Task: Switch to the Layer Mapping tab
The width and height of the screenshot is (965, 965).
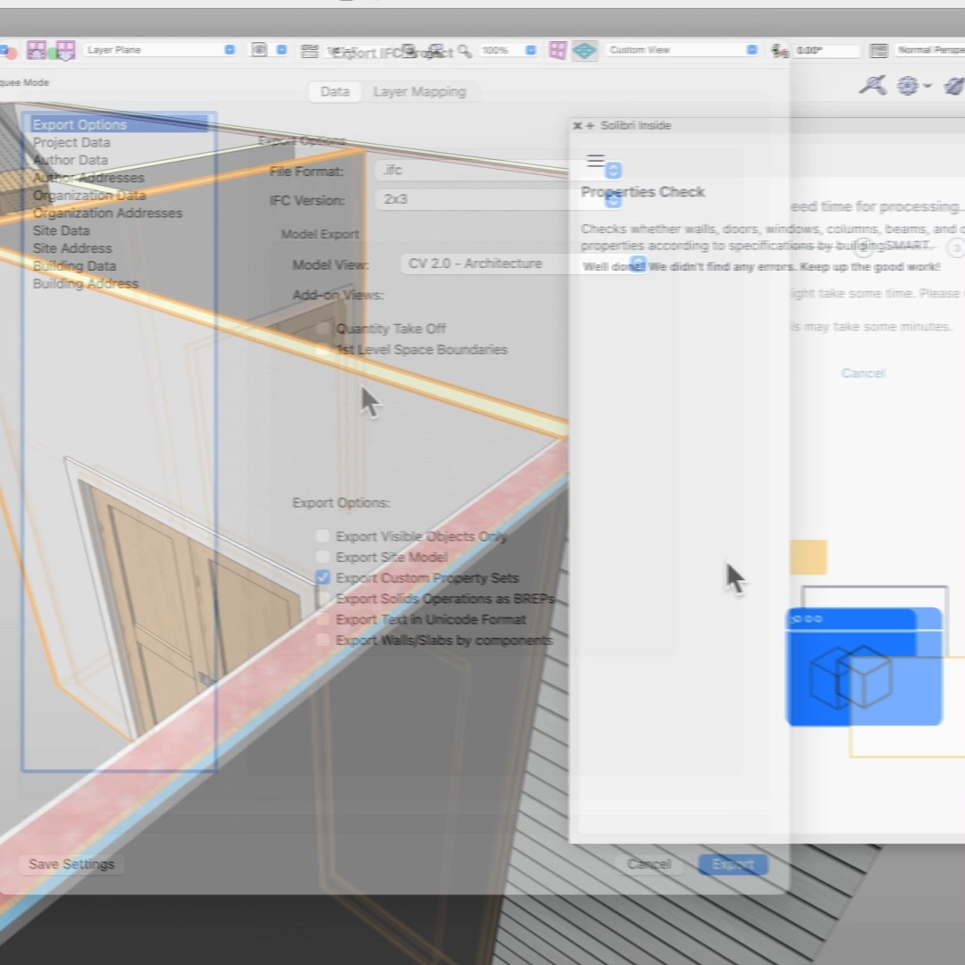Action: click(419, 92)
